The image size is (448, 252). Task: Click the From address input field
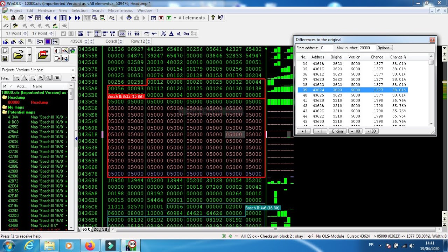(x=327, y=48)
